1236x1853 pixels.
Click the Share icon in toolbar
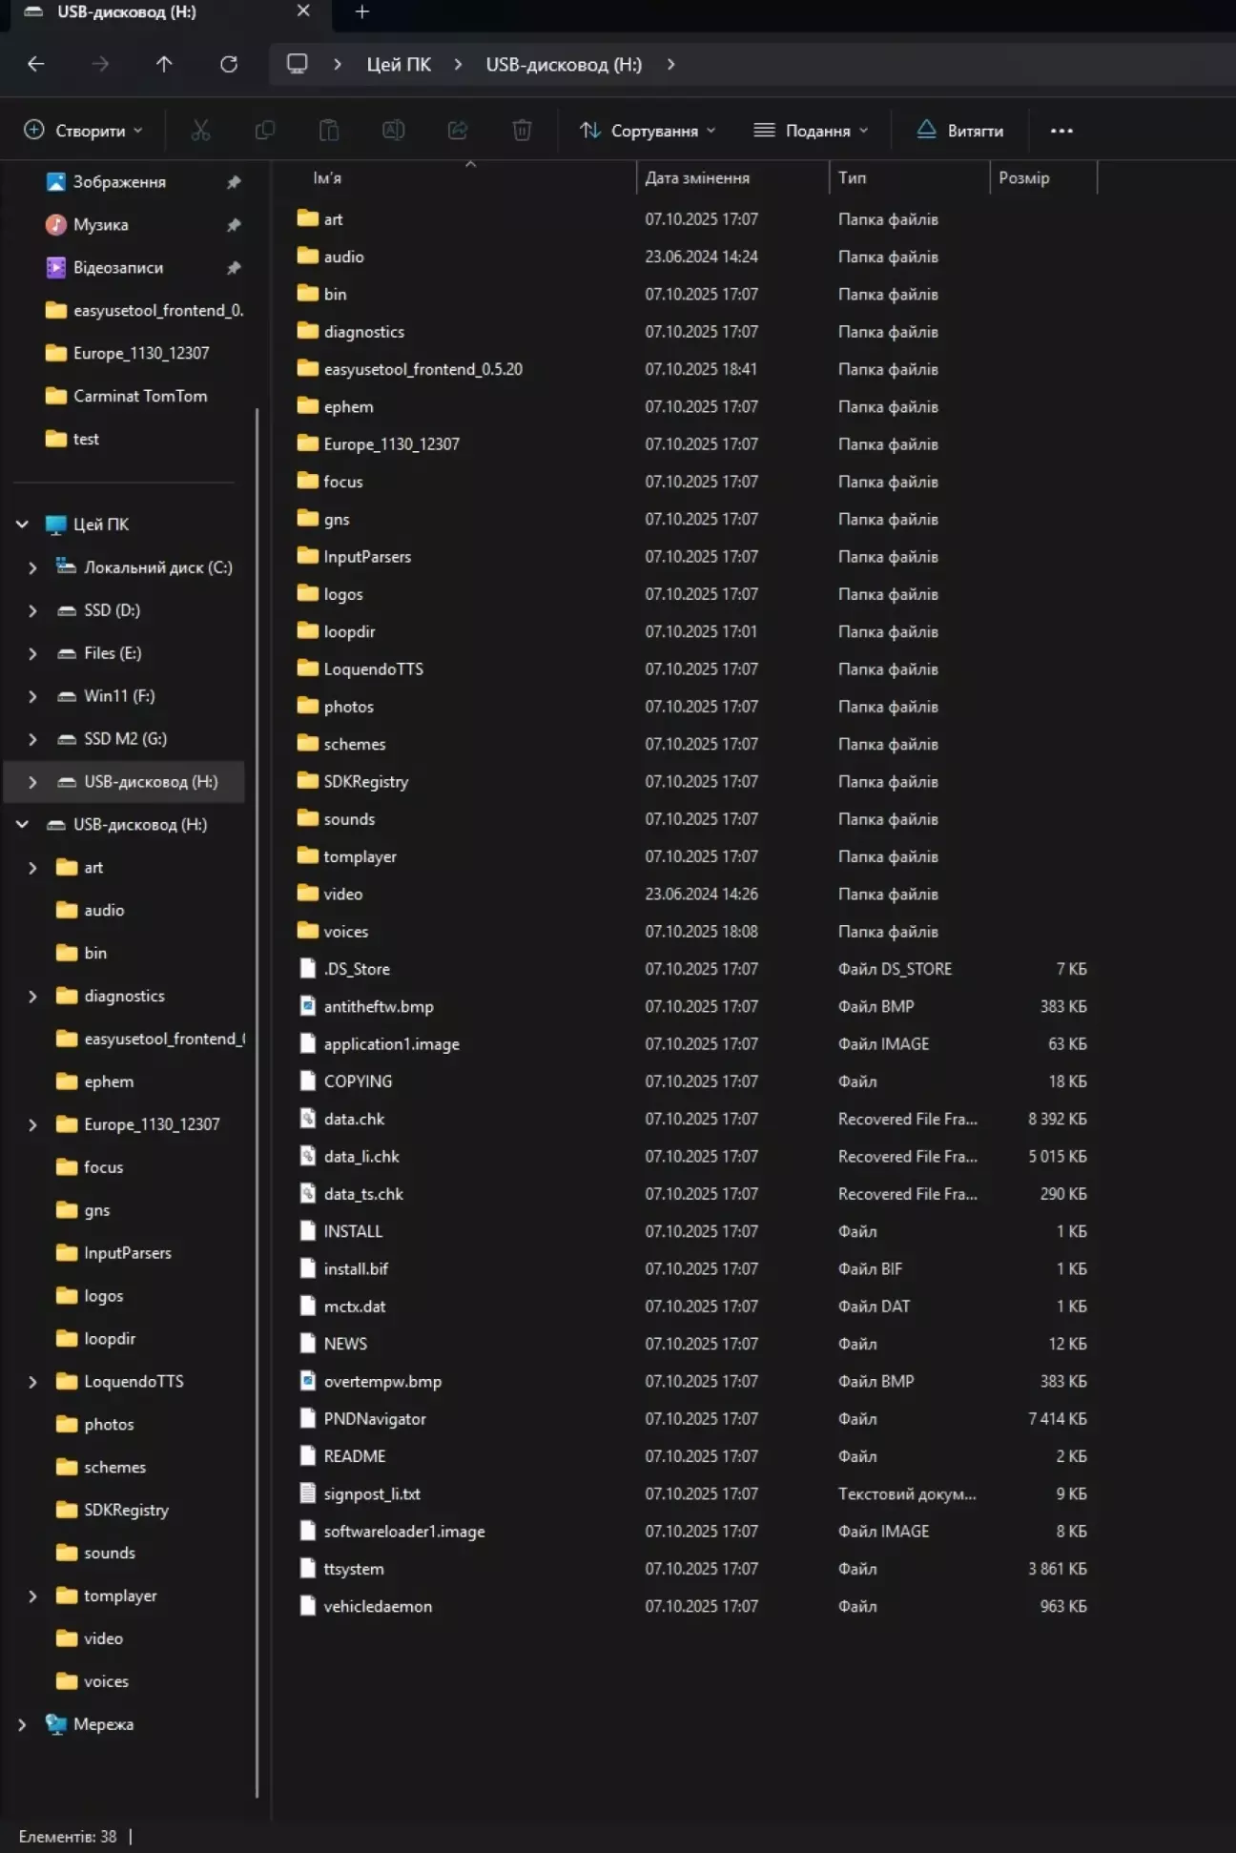(x=458, y=131)
